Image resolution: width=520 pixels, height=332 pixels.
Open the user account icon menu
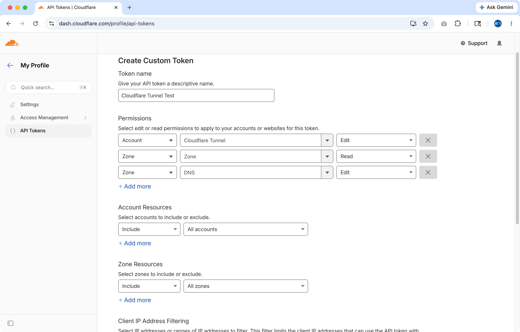499,43
